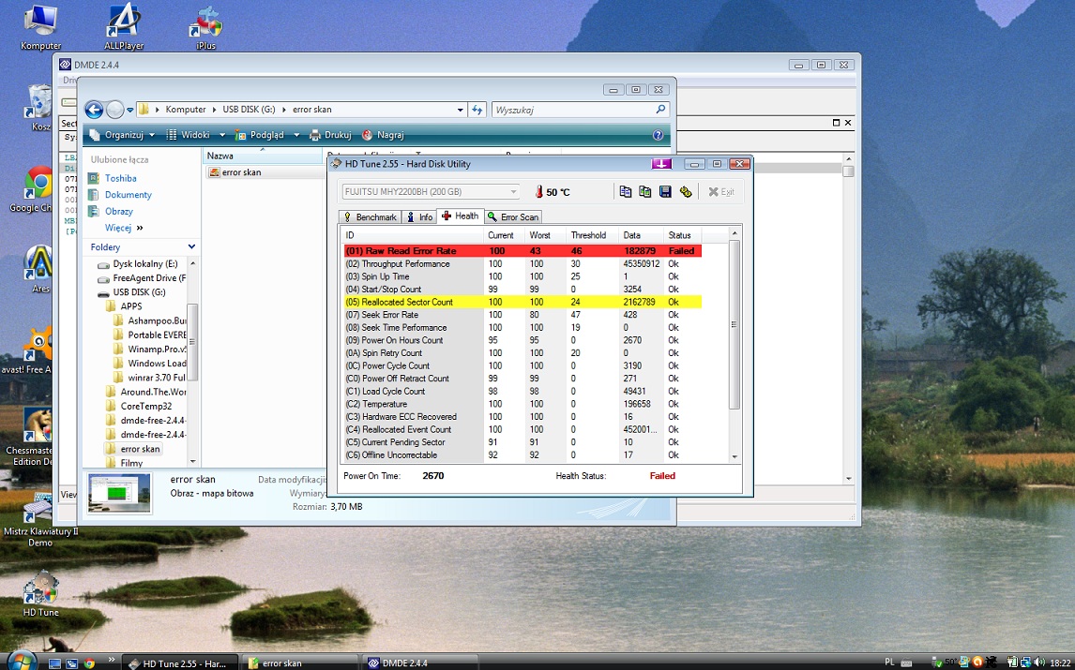The height and width of the screenshot is (670, 1075).
Task: Open the Organizuj menu
Action: (x=122, y=135)
